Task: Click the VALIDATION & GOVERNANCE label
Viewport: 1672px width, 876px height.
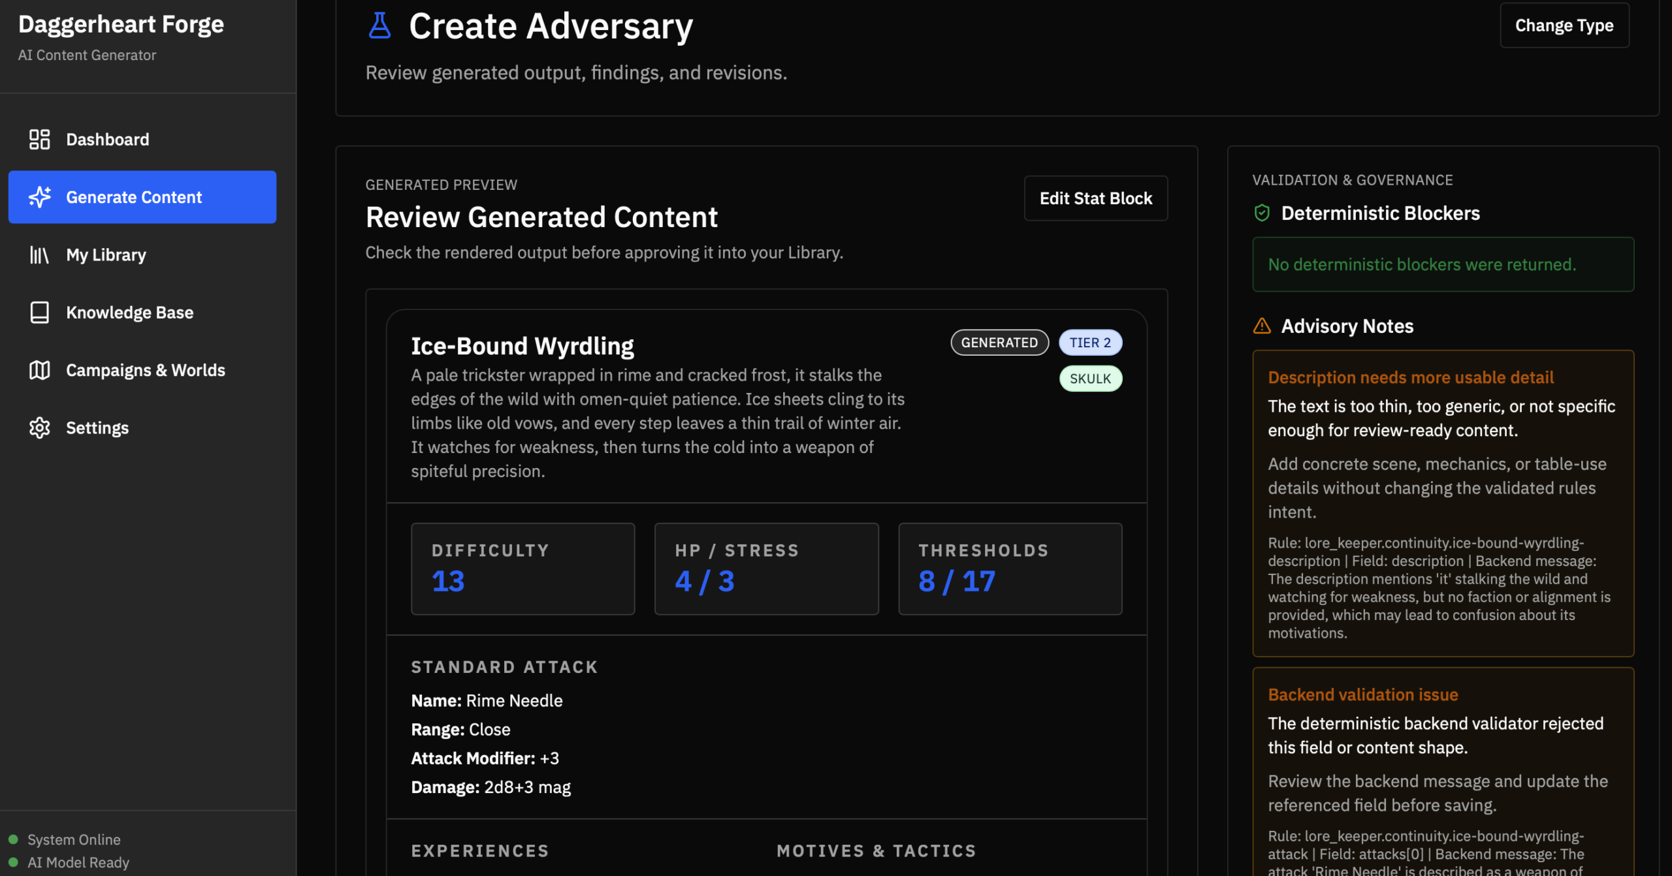Action: [x=1353, y=180]
